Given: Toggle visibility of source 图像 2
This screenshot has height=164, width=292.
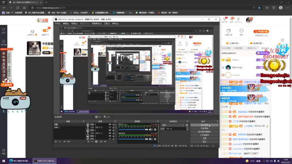Looking at the screenshot, I should (x=110, y=130).
